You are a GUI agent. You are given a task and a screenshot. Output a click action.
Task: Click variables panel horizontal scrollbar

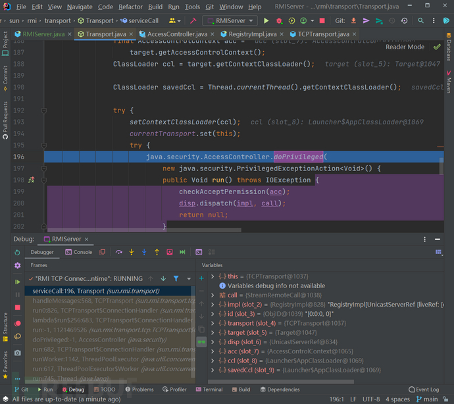click(x=281, y=382)
